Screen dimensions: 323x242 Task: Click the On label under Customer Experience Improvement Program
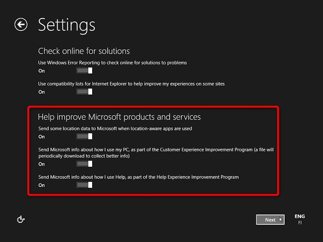tap(42, 164)
